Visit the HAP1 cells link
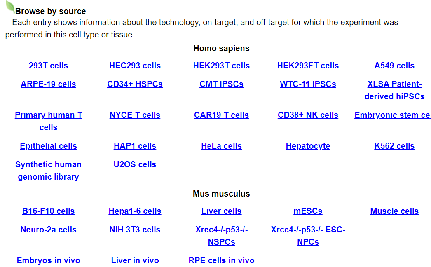This screenshot has height=267, width=431. (135, 146)
